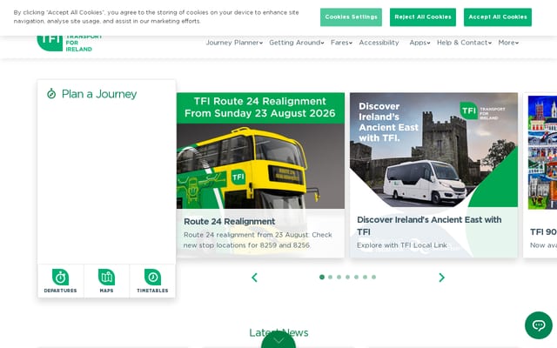
Task: Select the fourth carousel dot
Action: pos(348,277)
